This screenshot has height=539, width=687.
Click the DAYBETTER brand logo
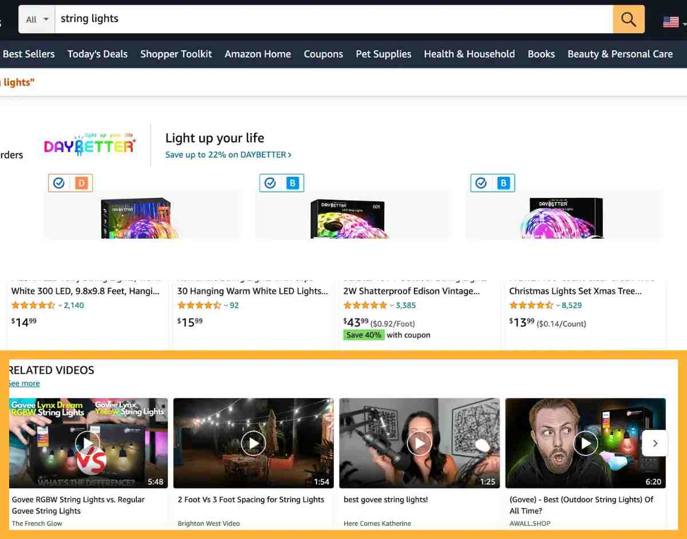point(90,145)
